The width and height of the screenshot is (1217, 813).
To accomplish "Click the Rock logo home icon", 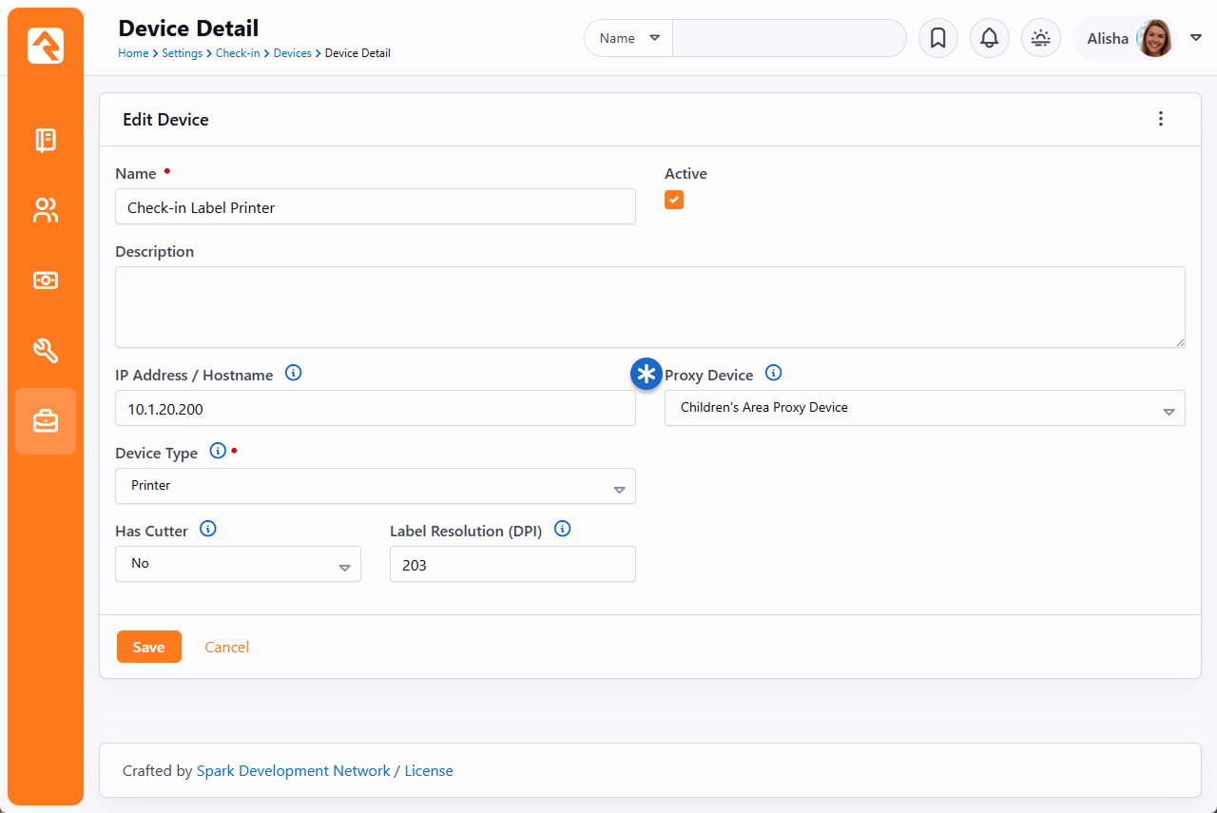I will click(46, 46).
